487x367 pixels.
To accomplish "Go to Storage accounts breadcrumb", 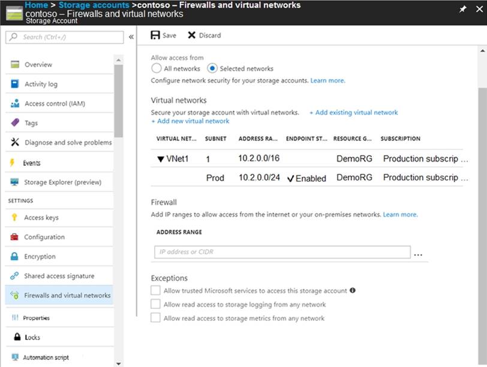I will (x=94, y=5).
